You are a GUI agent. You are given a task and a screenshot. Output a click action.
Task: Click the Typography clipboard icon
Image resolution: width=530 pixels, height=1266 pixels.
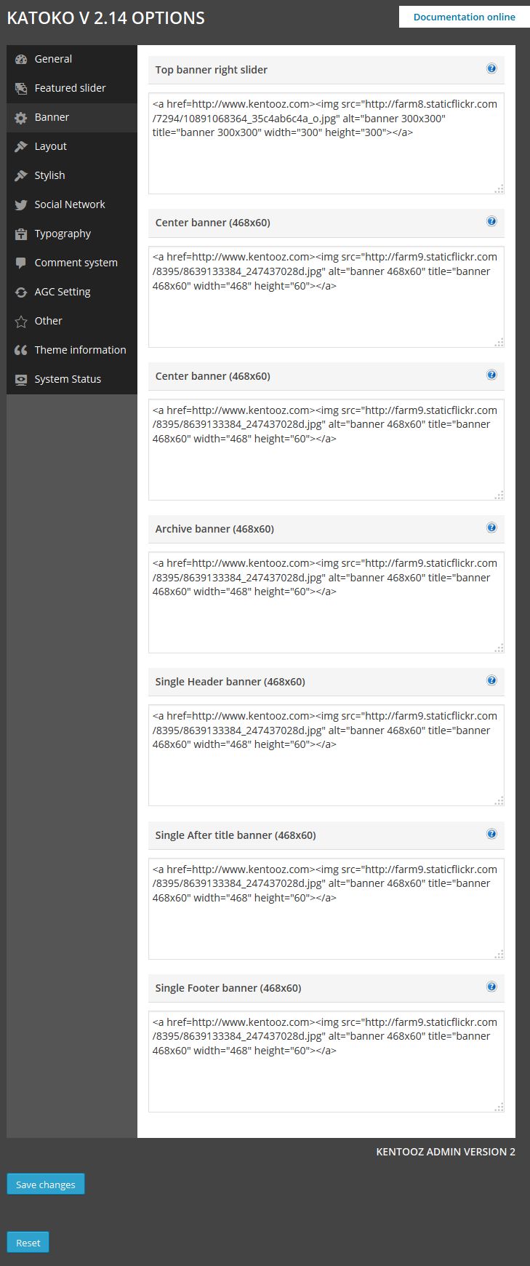[21, 234]
